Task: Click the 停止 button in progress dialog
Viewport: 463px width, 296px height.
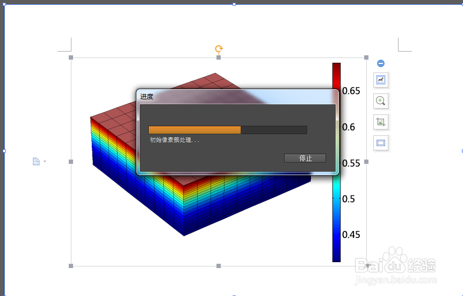Action: pyautogui.click(x=305, y=158)
